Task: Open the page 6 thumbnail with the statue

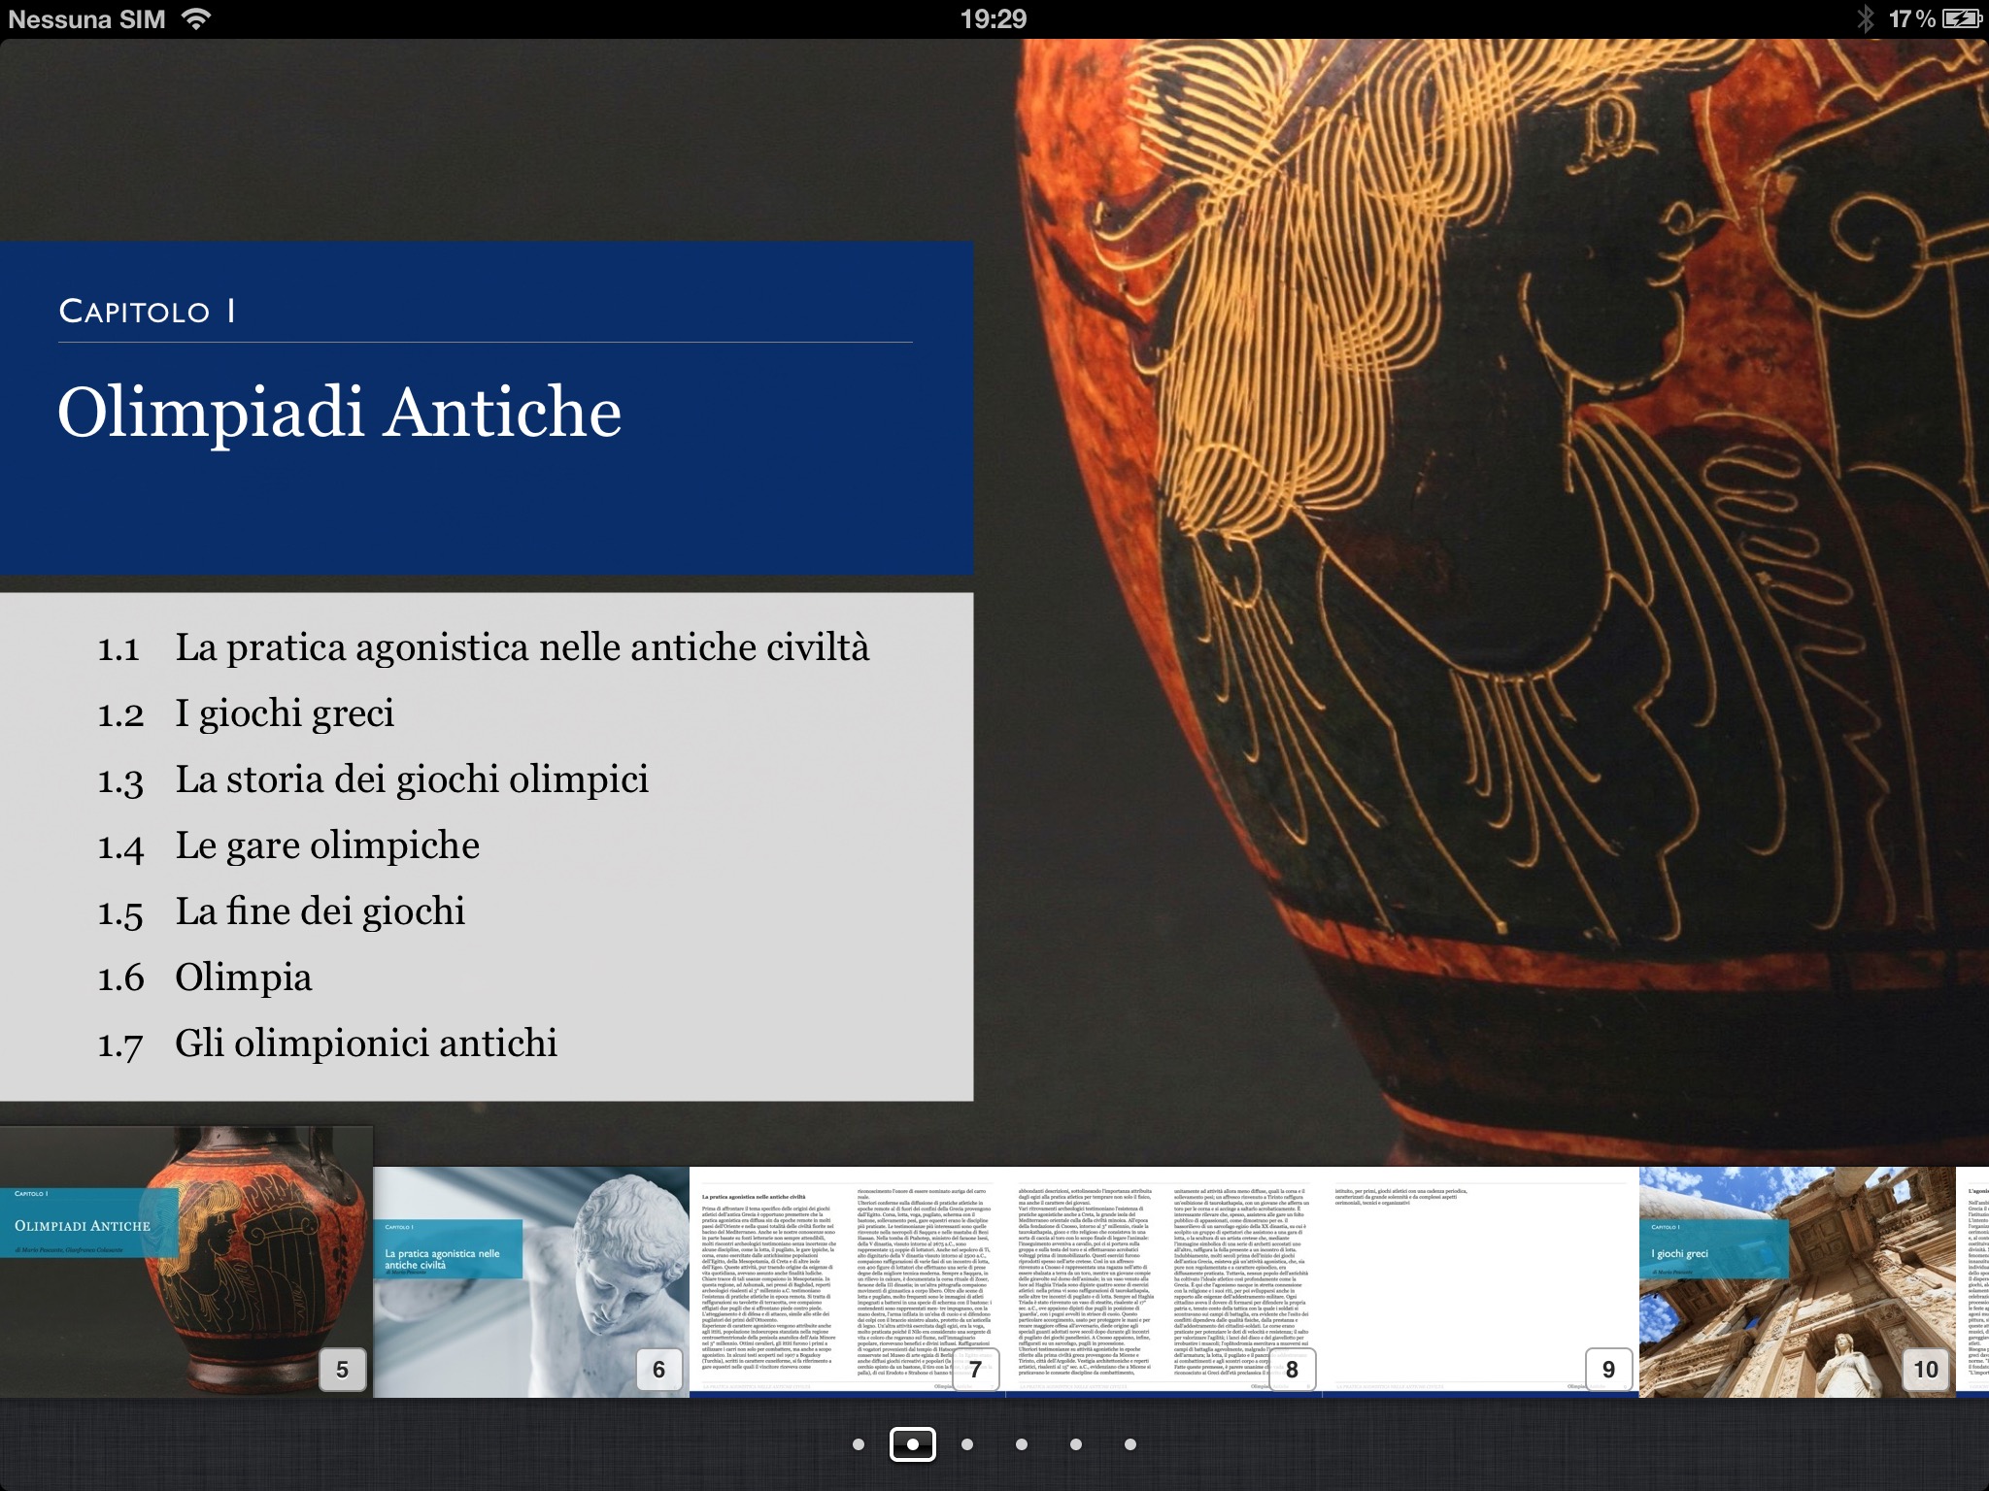Action: coord(531,1282)
